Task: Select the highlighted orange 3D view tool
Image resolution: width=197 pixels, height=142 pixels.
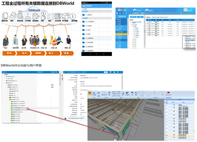Action: 90,93
